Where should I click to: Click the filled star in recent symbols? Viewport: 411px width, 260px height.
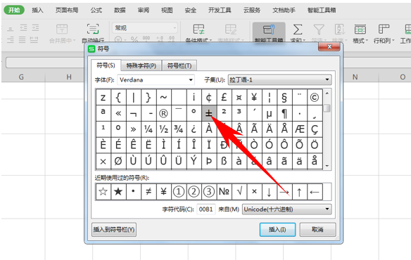pyautogui.click(x=118, y=192)
